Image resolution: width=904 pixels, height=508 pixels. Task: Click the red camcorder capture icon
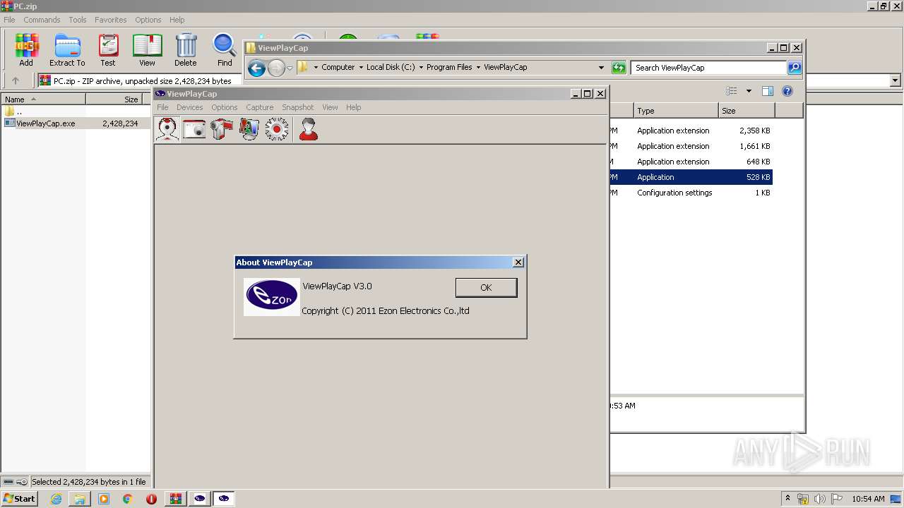point(222,129)
